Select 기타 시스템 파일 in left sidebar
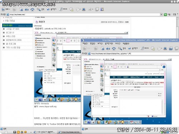Screen dimensions: 179x134 (13, 48)
